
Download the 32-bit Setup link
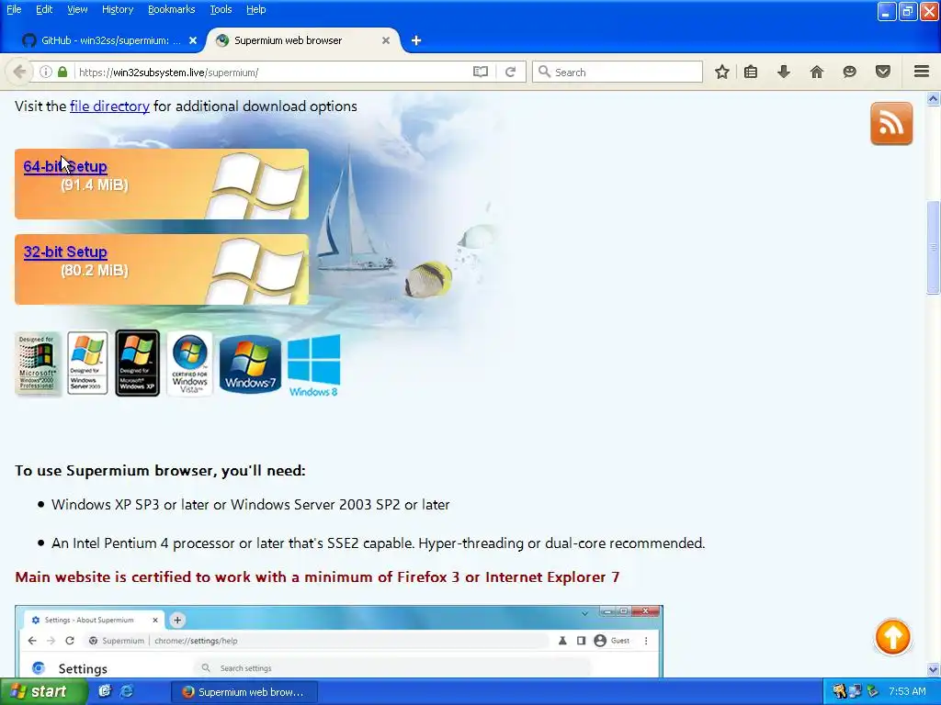pos(65,252)
